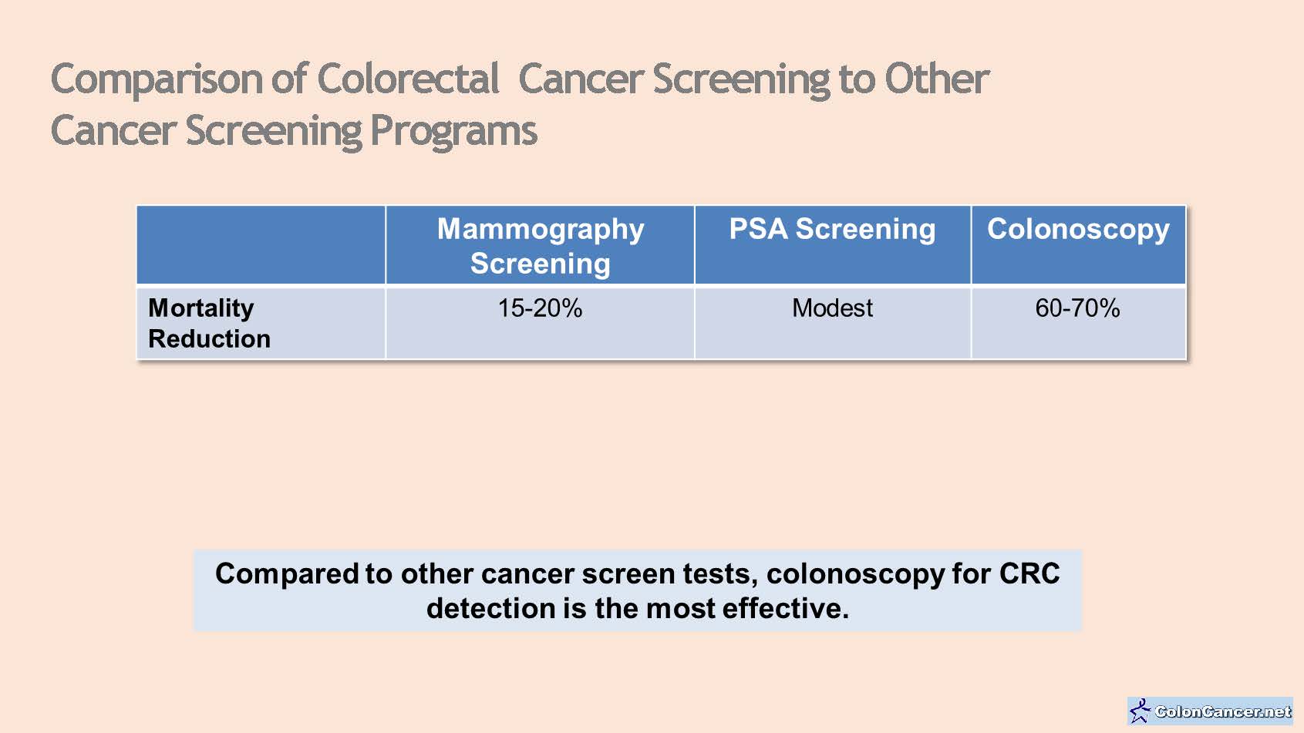
Task: Click the 15-20% table cell
Action: point(540,308)
